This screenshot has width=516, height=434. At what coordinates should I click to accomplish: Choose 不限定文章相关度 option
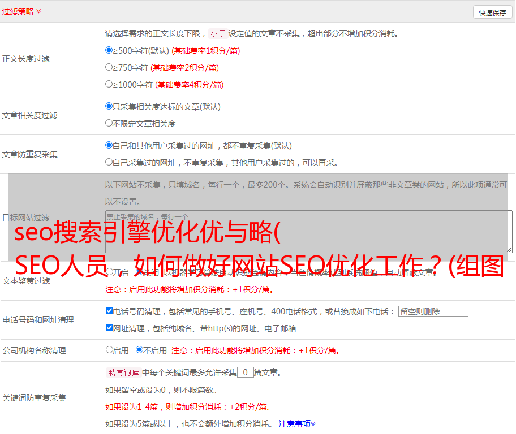109,123
